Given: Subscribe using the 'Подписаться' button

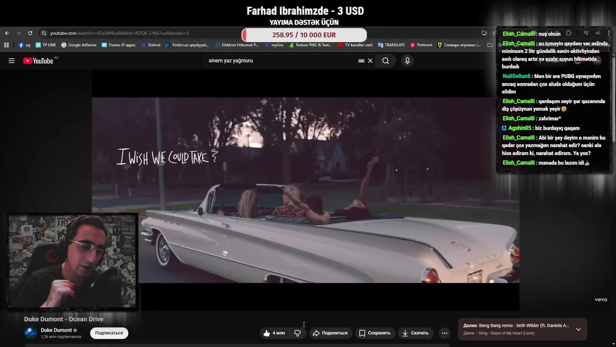Looking at the screenshot, I should click(x=109, y=333).
